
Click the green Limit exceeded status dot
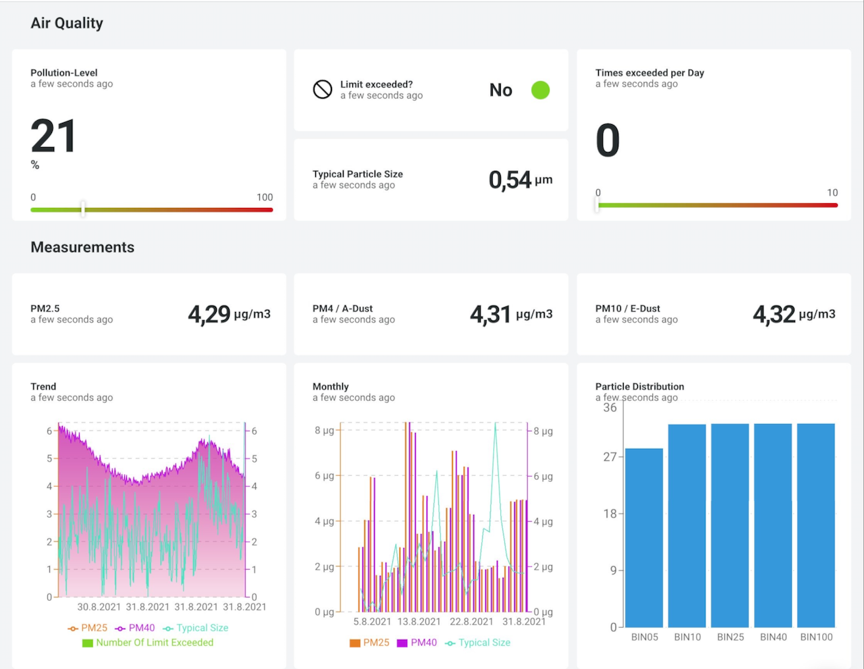pyautogui.click(x=540, y=90)
